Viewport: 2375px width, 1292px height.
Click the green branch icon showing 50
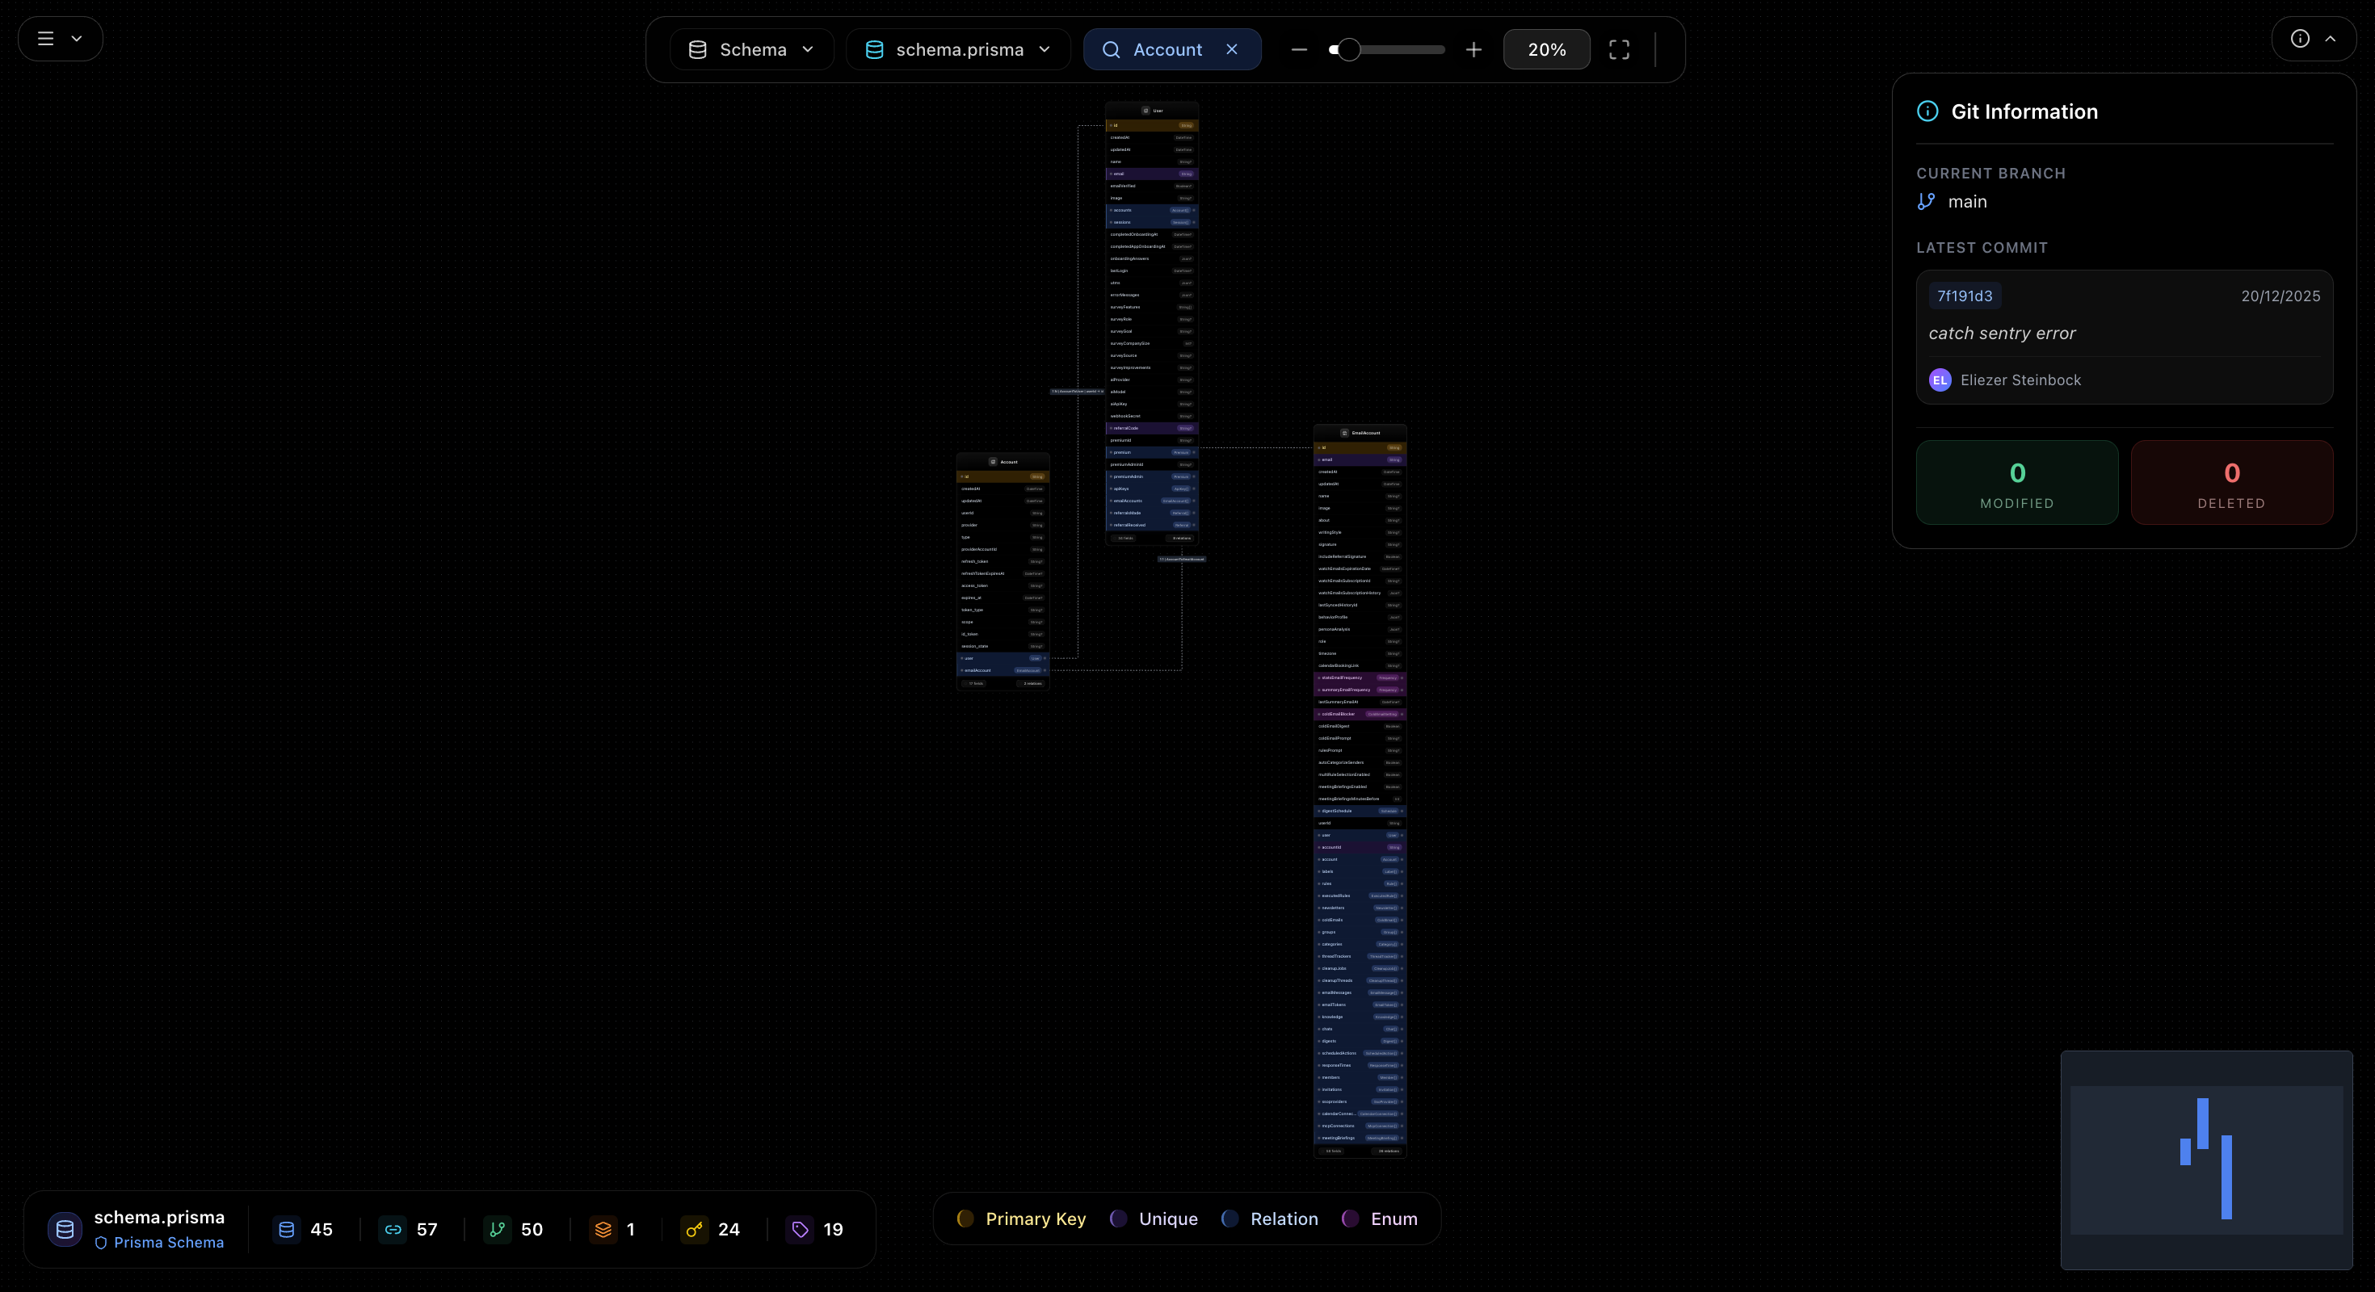(498, 1229)
